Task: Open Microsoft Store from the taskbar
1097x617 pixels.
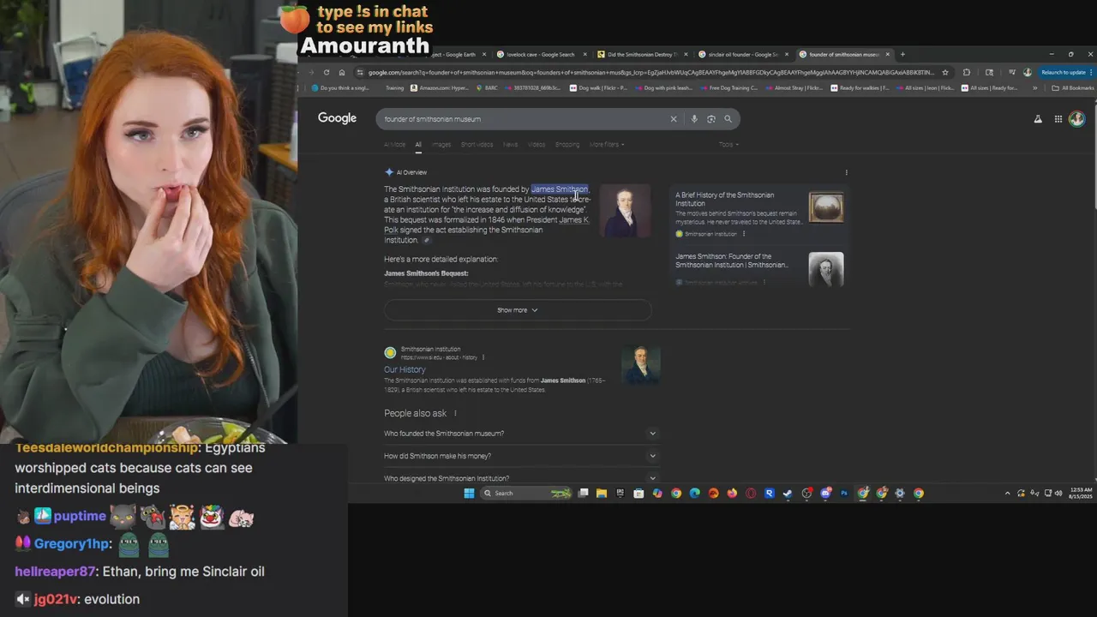Action: click(x=638, y=493)
